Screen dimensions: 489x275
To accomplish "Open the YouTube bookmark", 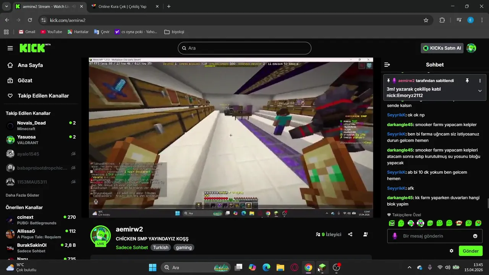I will pyautogui.click(x=51, y=32).
